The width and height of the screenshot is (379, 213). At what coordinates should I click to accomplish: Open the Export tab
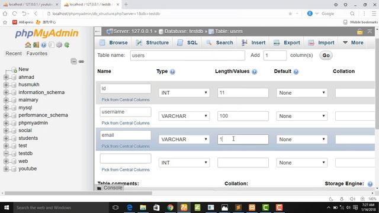point(287,43)
